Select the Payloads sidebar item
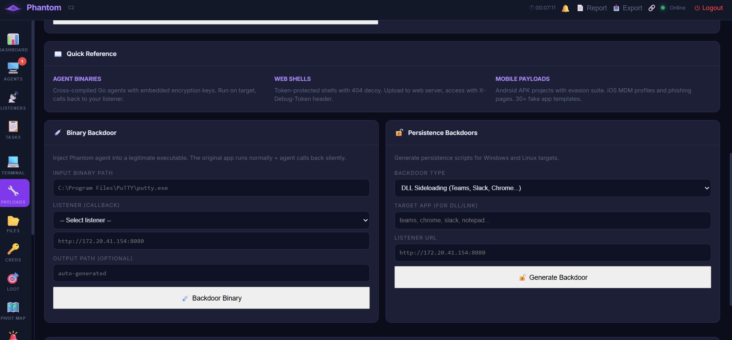The height and width of the screenshot is (340, 732). tap(14, 193)
